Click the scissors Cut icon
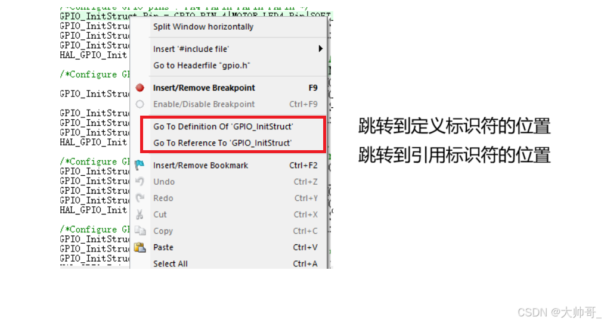604x323 pixels. tap(140, 215)
